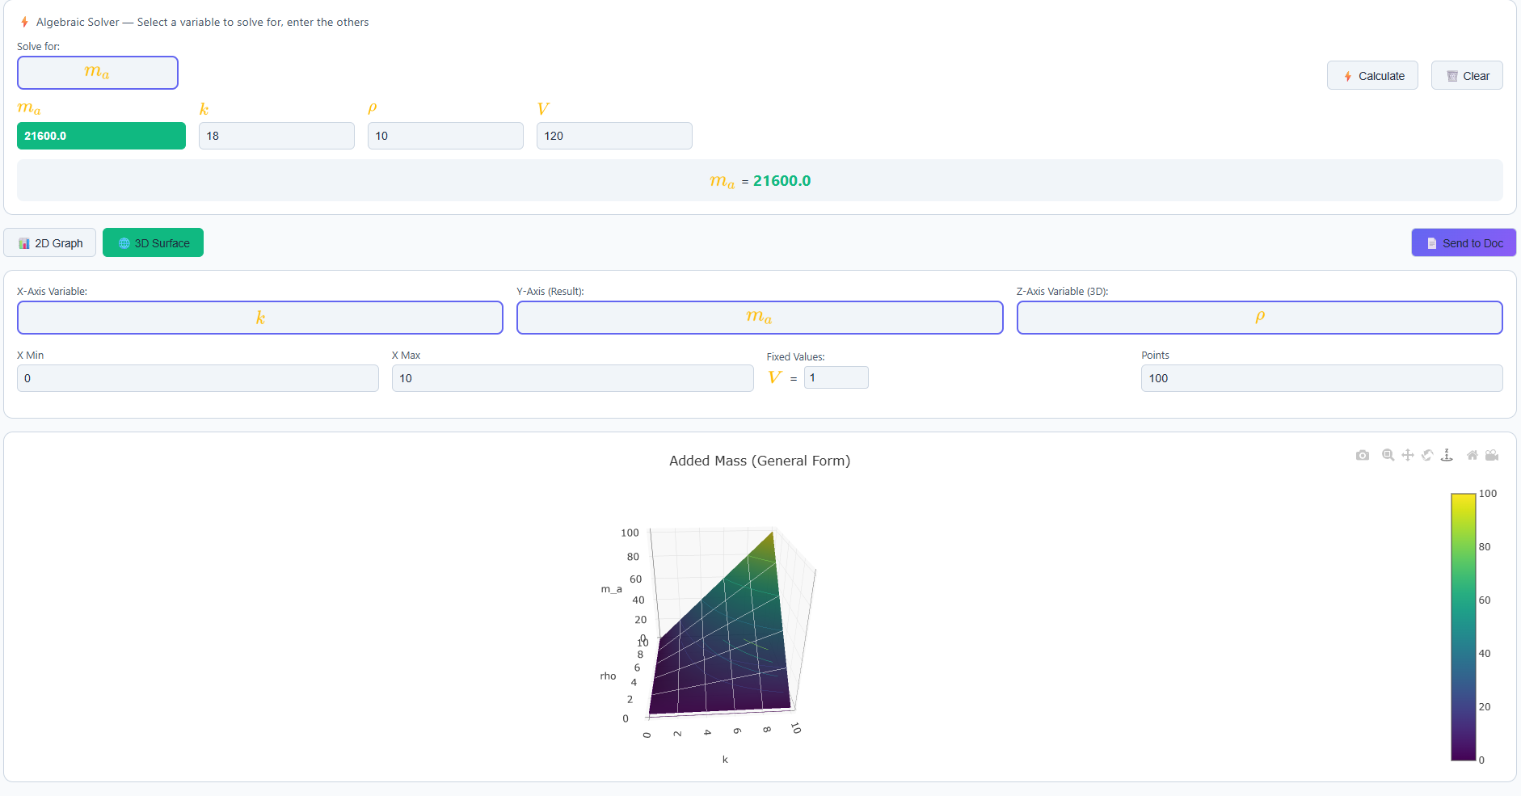Select the Pan tool in the plot toolbar
This screenshot has width=1521, height=796.
(x=1408, y=455)
